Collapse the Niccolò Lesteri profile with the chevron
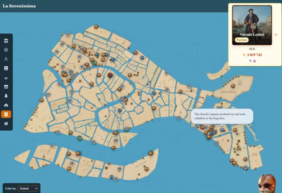The width and height of the screenshot is (282, 193). point(276,35)
